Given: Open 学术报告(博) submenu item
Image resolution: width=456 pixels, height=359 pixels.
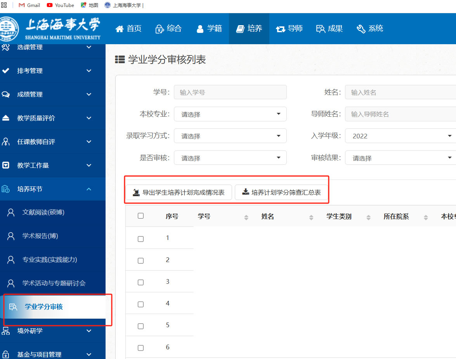Looking at the screenshot, I should point(53,236).
